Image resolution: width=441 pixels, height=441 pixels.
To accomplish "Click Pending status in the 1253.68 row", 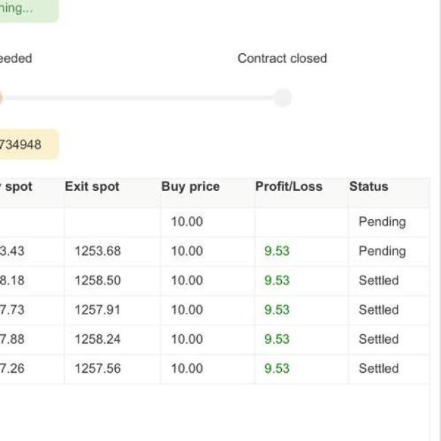I will (x=382, y=251).
